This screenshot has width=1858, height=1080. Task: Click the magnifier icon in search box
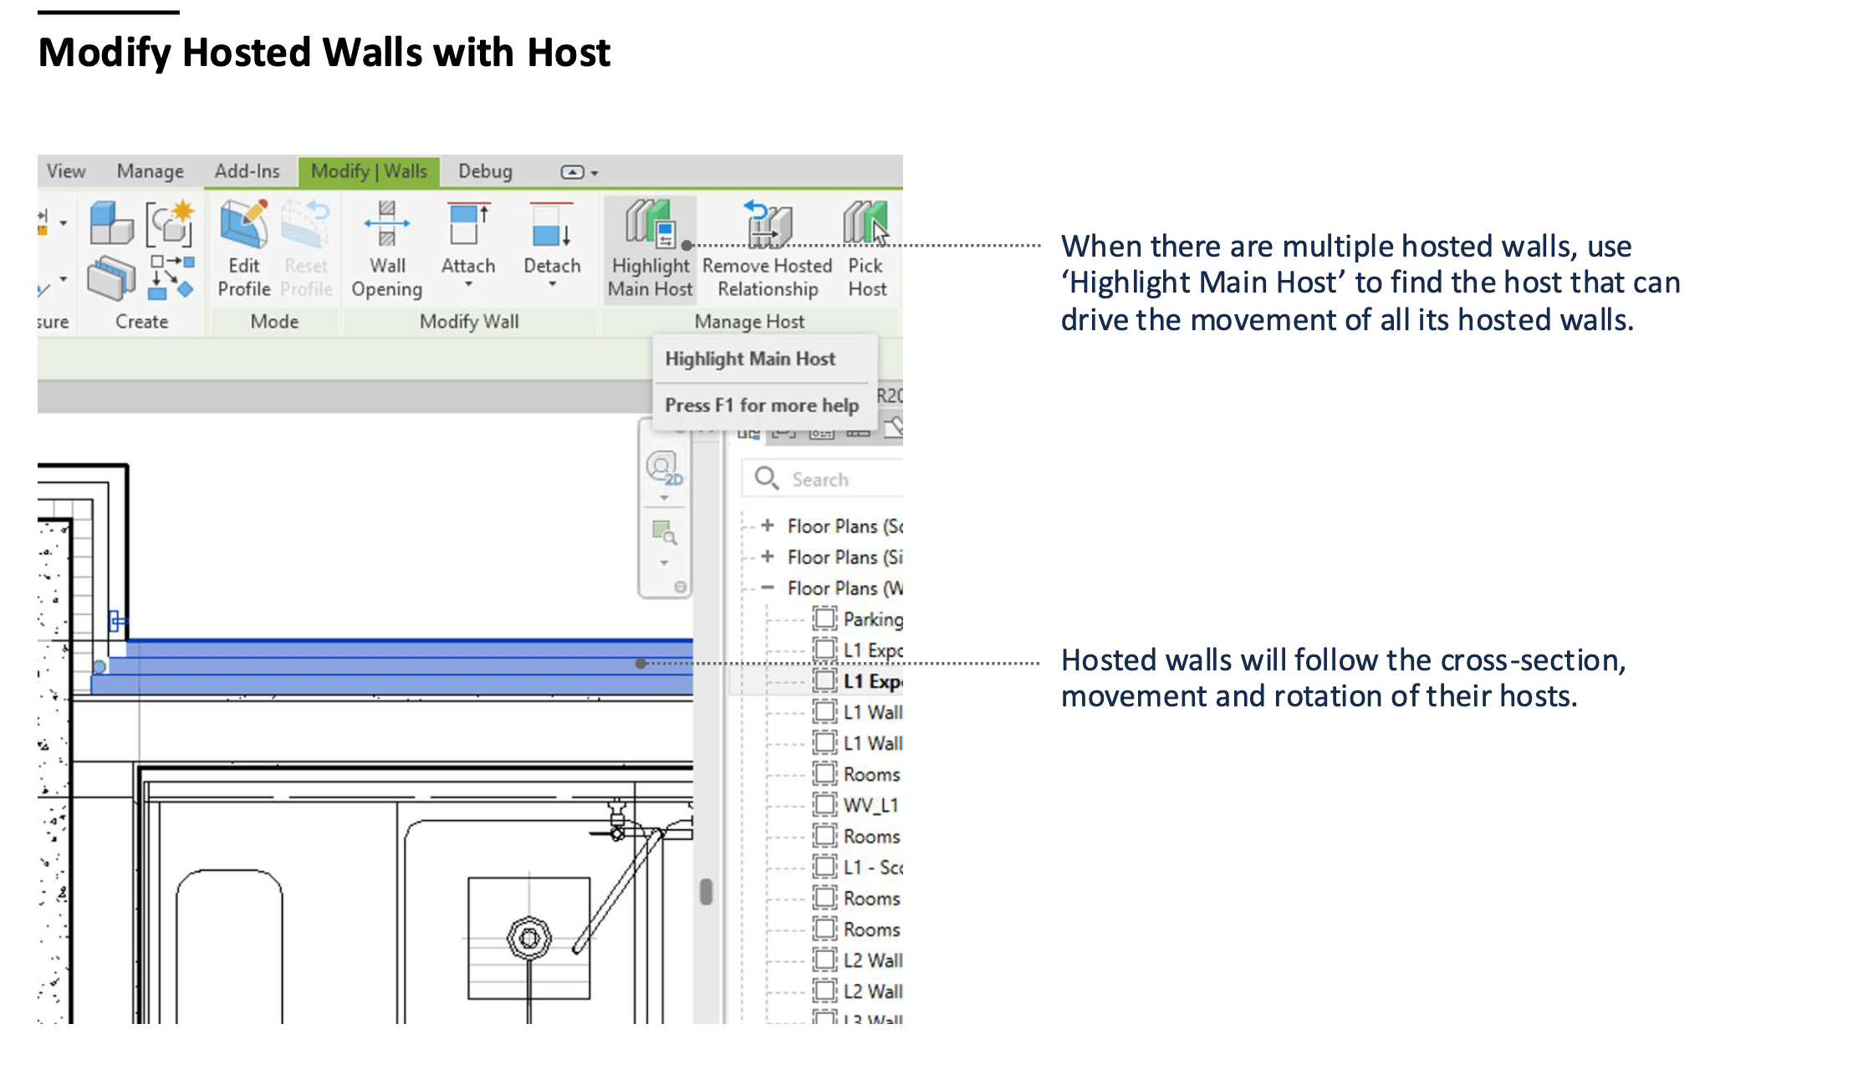pyautogui.click(x=767, y=478)
